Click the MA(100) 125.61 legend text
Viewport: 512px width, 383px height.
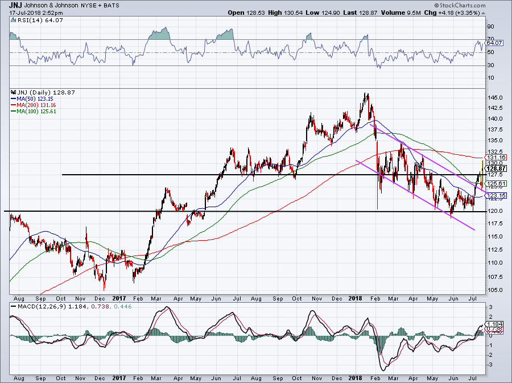[36, 112]
